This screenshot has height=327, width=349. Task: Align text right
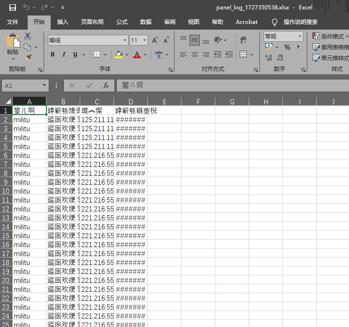[206, 54]
